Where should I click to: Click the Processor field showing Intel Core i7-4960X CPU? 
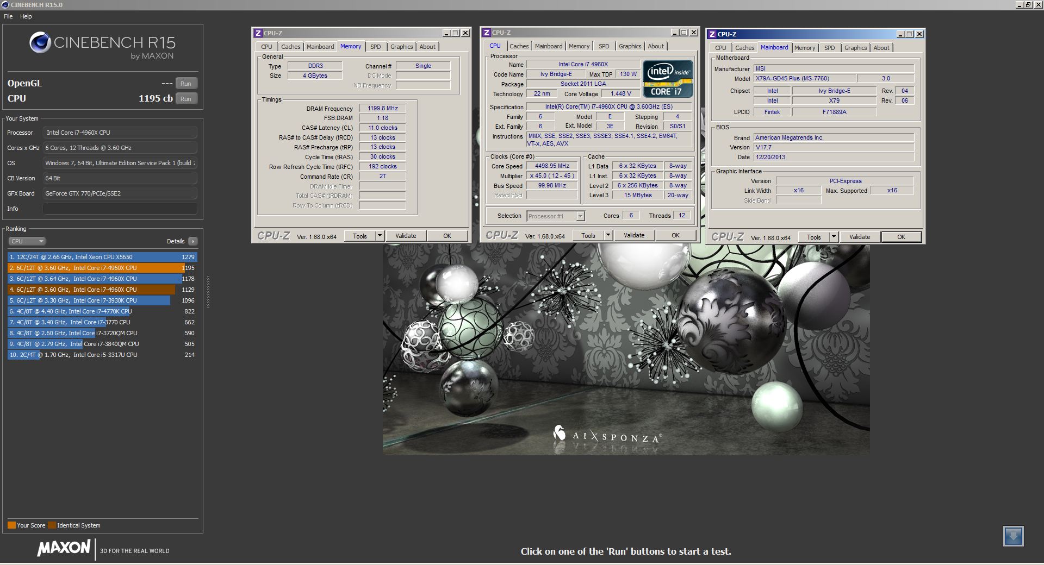(x=120, y=133)
